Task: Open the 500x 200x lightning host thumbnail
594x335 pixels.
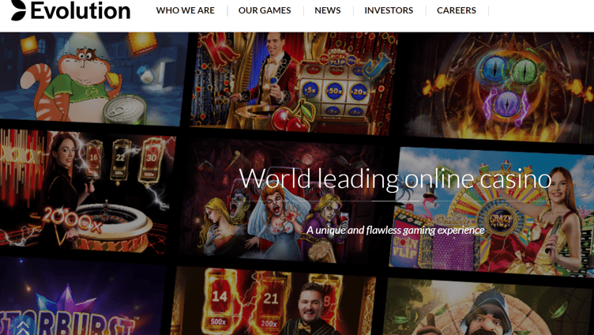Action: (x=273, y=301)
